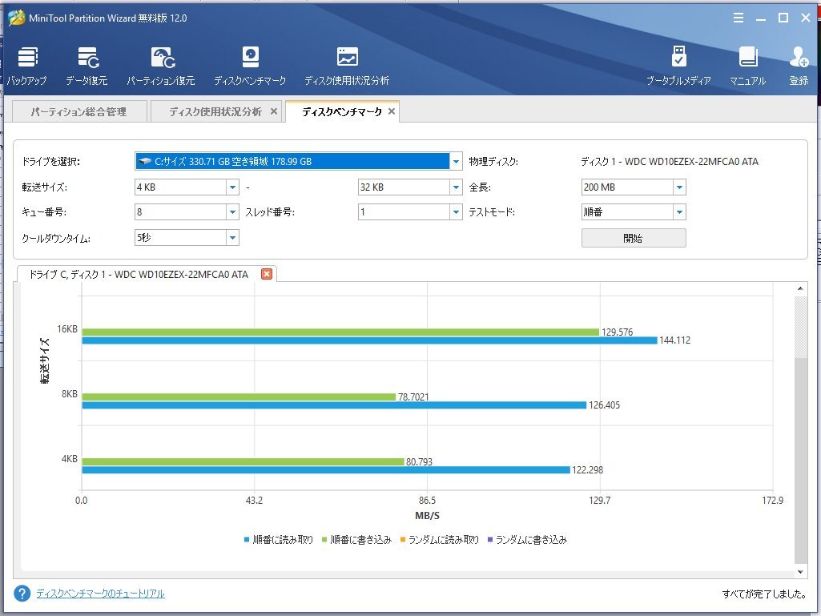Click the 126.405 value label

[x=604, y=405]
